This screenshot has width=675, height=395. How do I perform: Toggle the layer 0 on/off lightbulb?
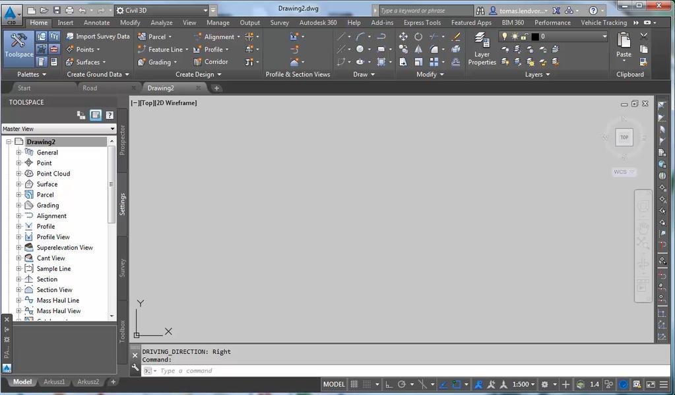point(505,36)
